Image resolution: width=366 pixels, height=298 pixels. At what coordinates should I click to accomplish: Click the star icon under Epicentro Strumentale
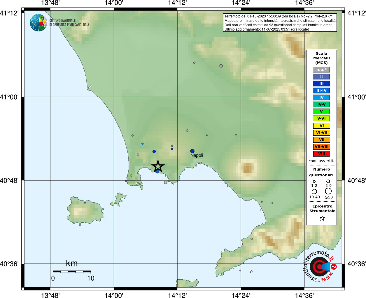pyautogui.click(x=322, y=218)
